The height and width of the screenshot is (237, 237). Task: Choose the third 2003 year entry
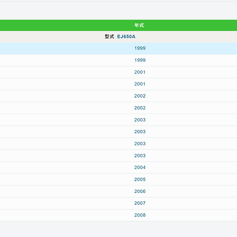tap(140, 144)
